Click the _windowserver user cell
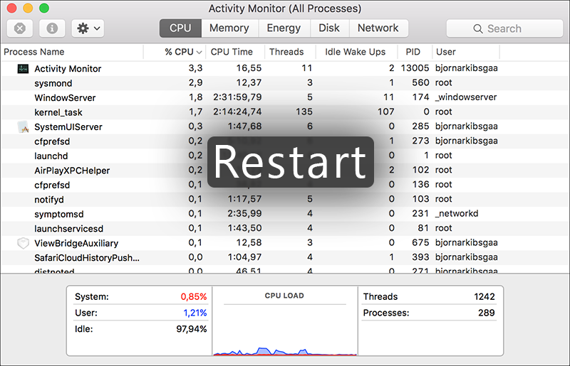This screenshot has width=570, height=366. tap(466, 97)
